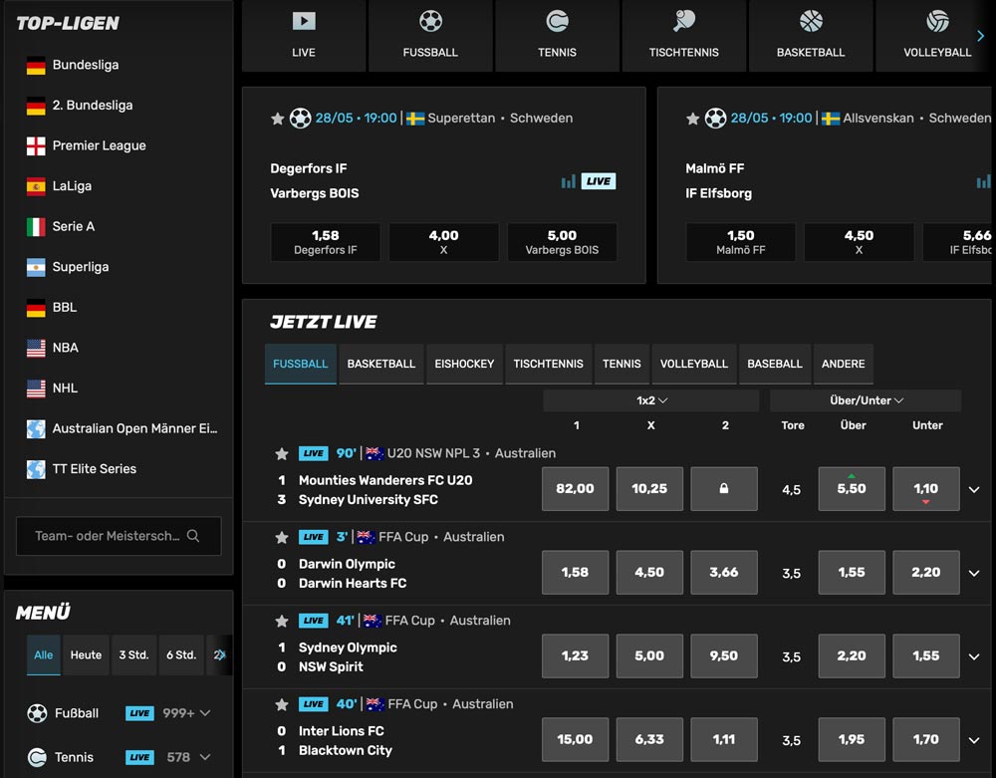The image size is (996, 778).
Task: Open the Live sports category icon
Action: click(x=304, y=22)
